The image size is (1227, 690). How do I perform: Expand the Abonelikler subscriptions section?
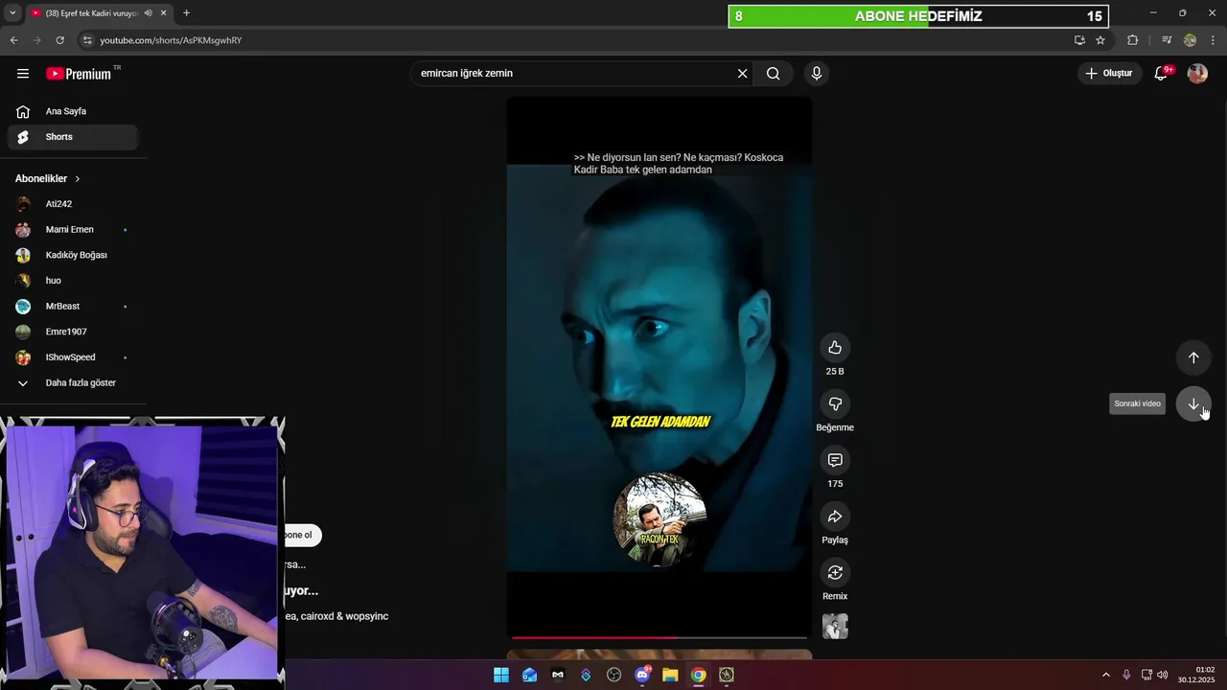pos(48,179)
